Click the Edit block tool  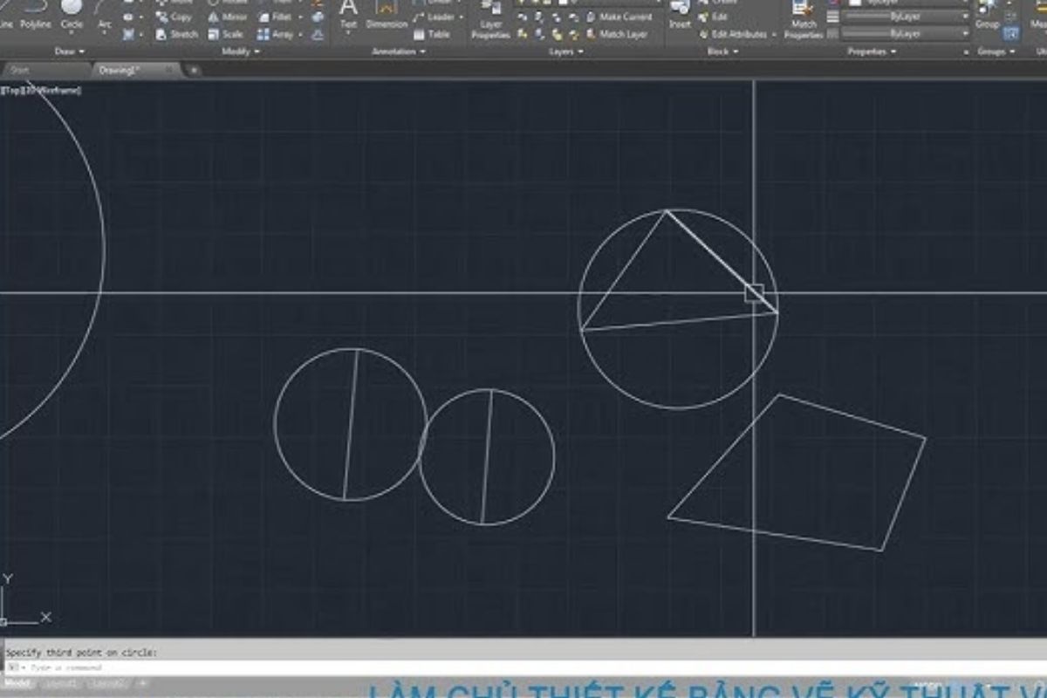coord(713,17)
